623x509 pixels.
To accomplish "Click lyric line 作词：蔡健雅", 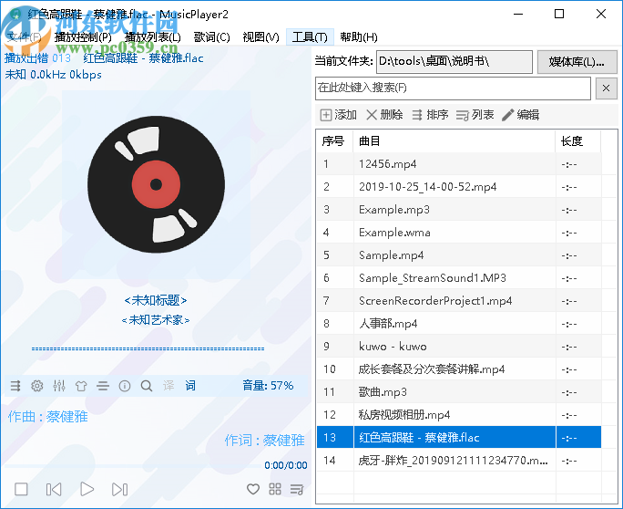I will coord(265,441).
